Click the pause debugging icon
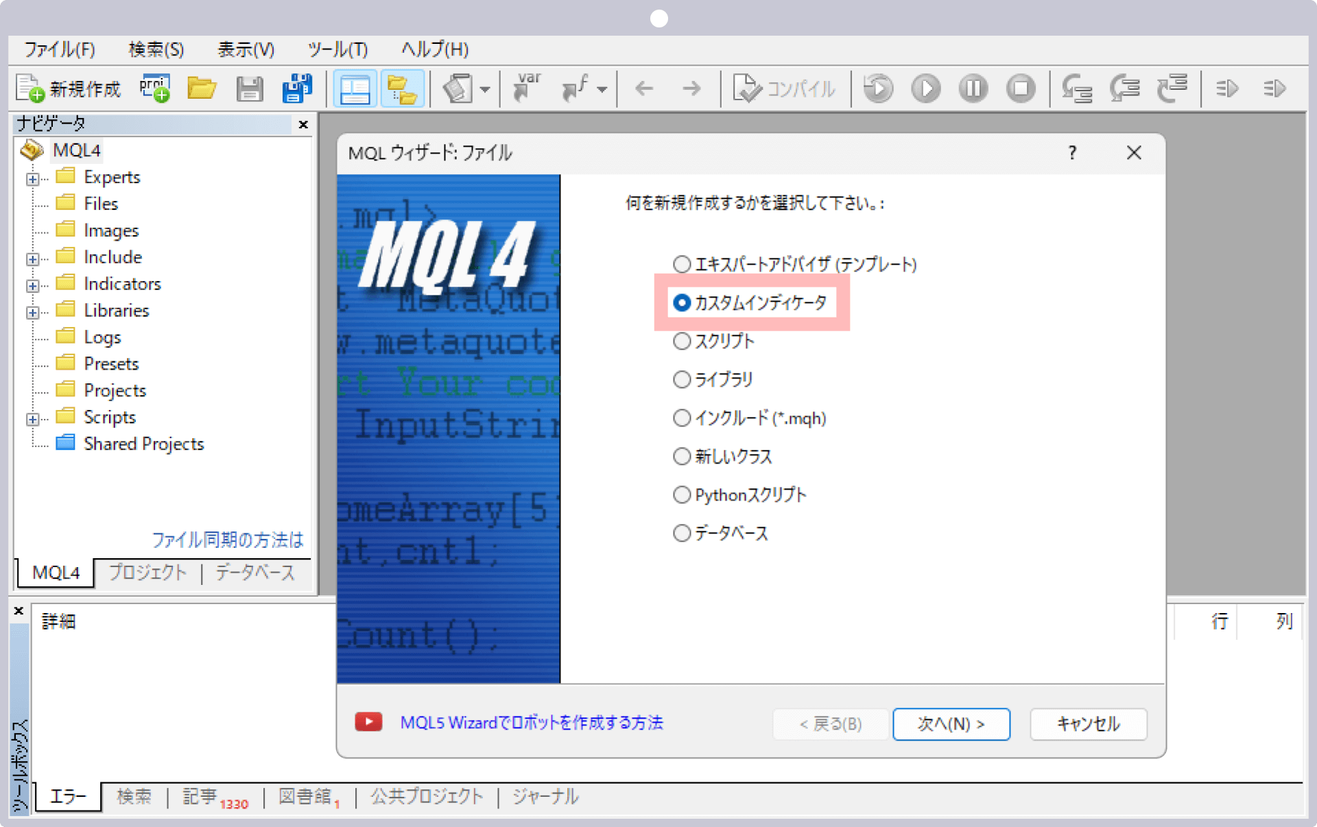The height and width of the screenshot is (827, 1317). (973, 88)
